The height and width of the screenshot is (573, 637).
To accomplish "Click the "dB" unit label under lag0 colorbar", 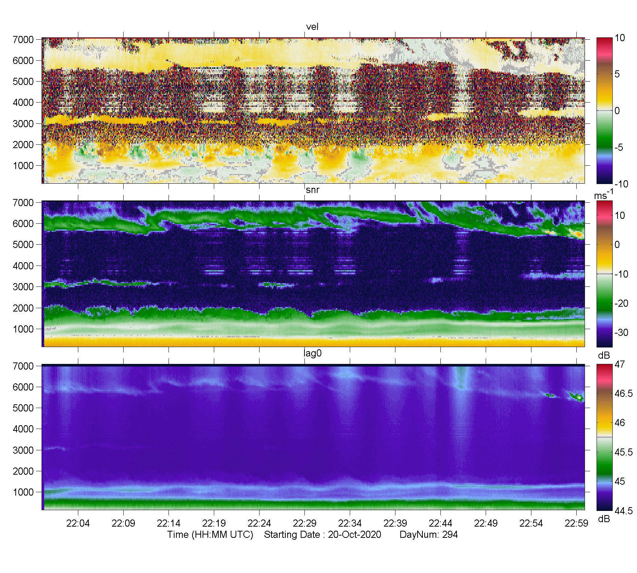I will [604, 519].
